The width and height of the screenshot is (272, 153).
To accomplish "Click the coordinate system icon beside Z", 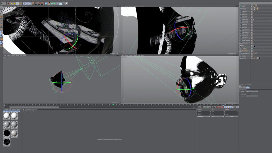I will [33, 3].
